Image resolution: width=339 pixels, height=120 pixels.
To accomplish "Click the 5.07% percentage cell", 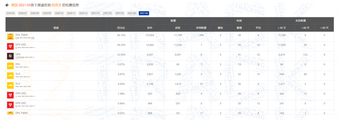I will [121, 64].
